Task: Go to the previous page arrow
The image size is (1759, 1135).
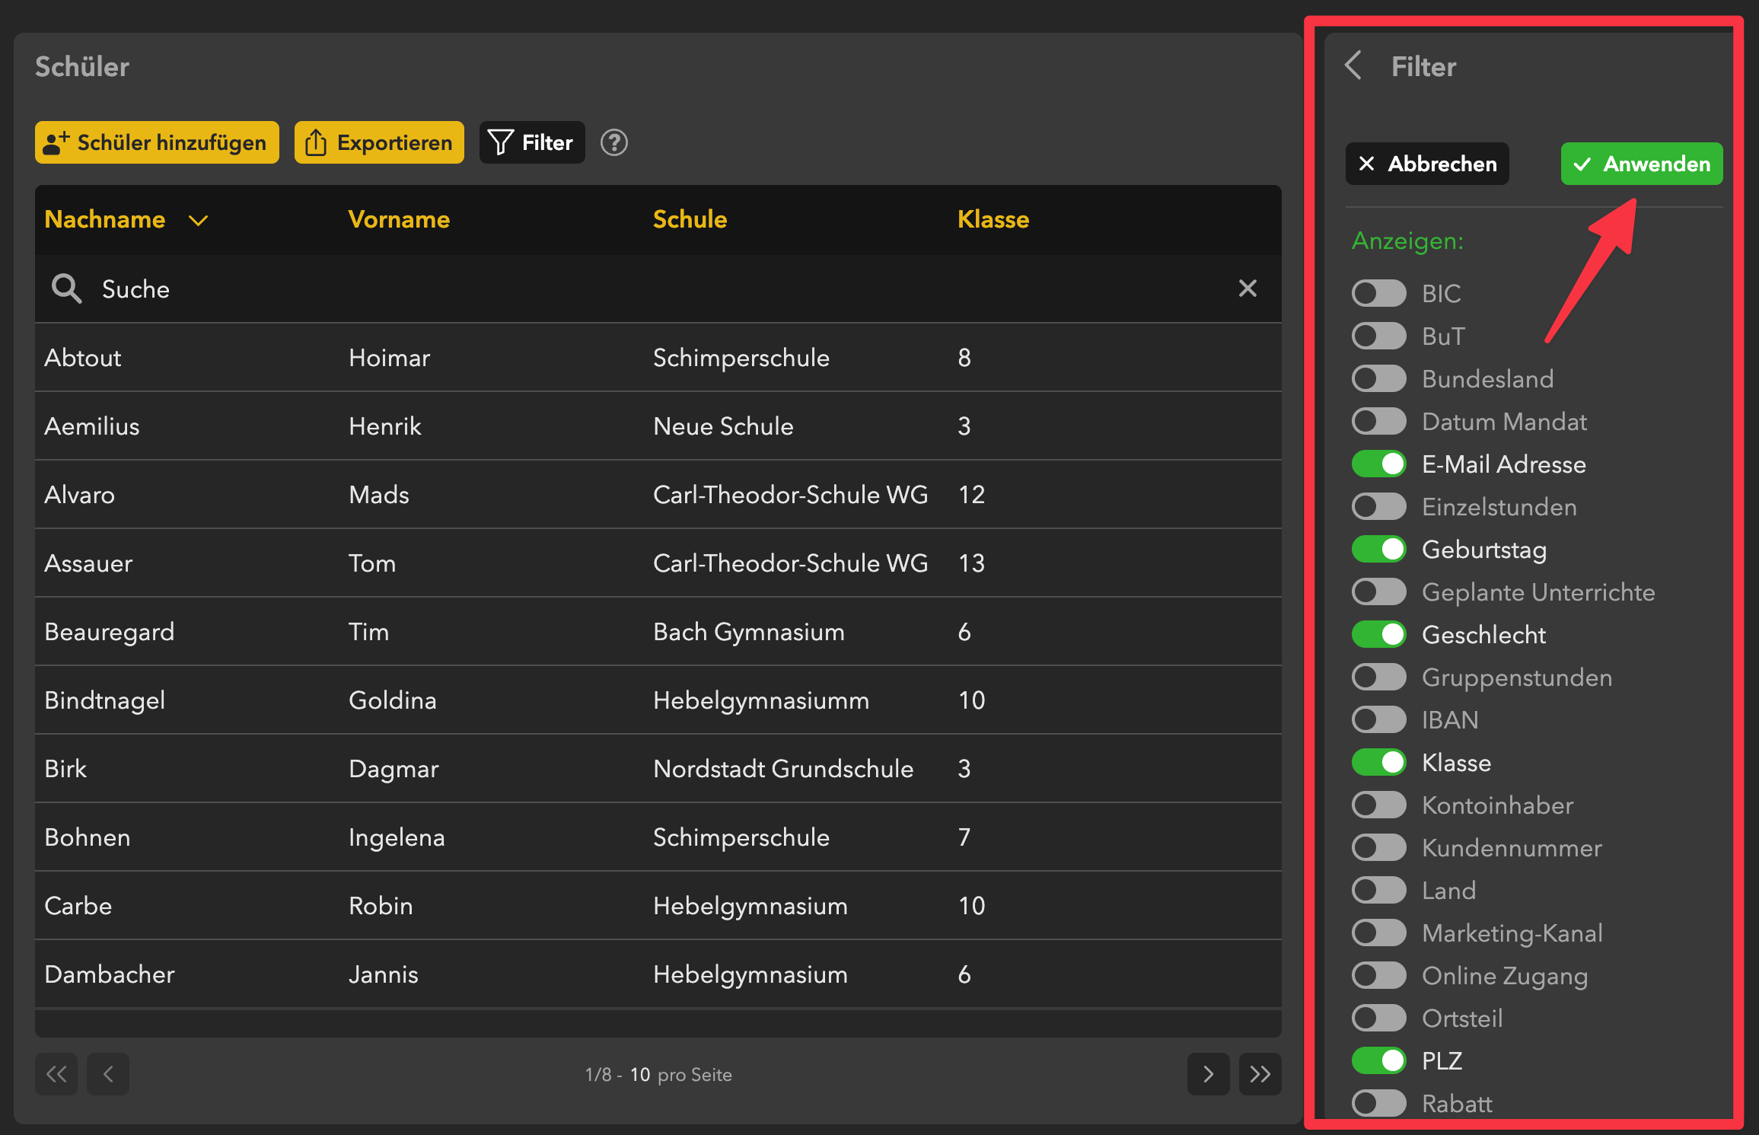Action: pos(108,1074)
